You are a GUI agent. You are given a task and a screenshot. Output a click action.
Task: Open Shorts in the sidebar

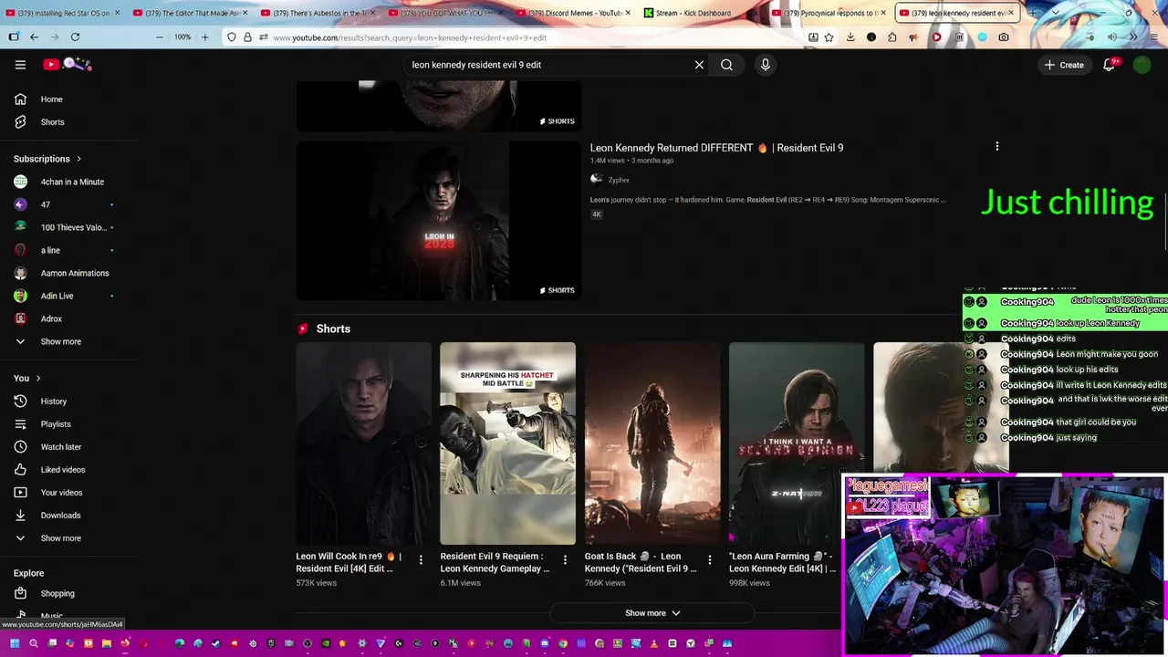pos(68,121)
